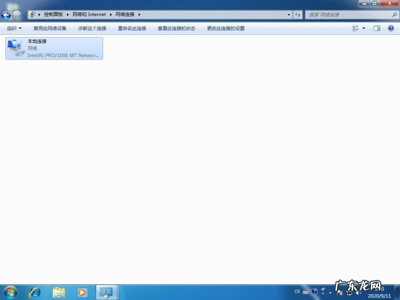The image size is (400, 300).
Task: Click the Action Center flag in system tray
Action: tap(340, 293)
